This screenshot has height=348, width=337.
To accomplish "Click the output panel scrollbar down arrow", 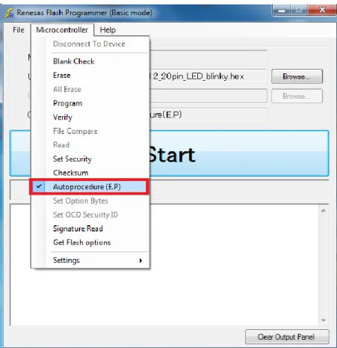I will (x=324, y=320).
